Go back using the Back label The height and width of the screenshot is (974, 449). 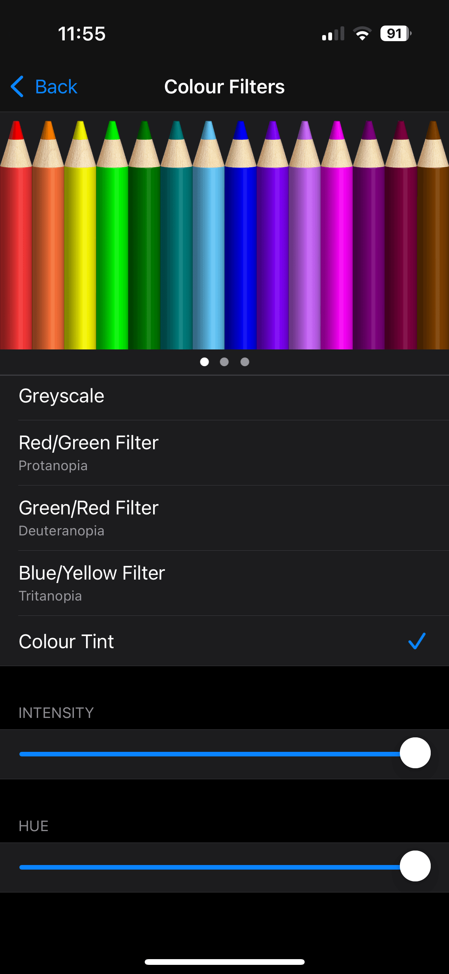tap(56, 87)
